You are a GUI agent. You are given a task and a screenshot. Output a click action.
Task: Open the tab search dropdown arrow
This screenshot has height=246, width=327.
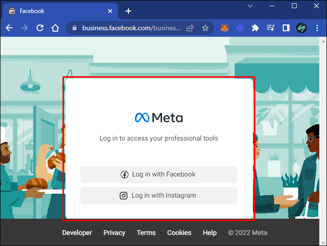pos(250,6)
